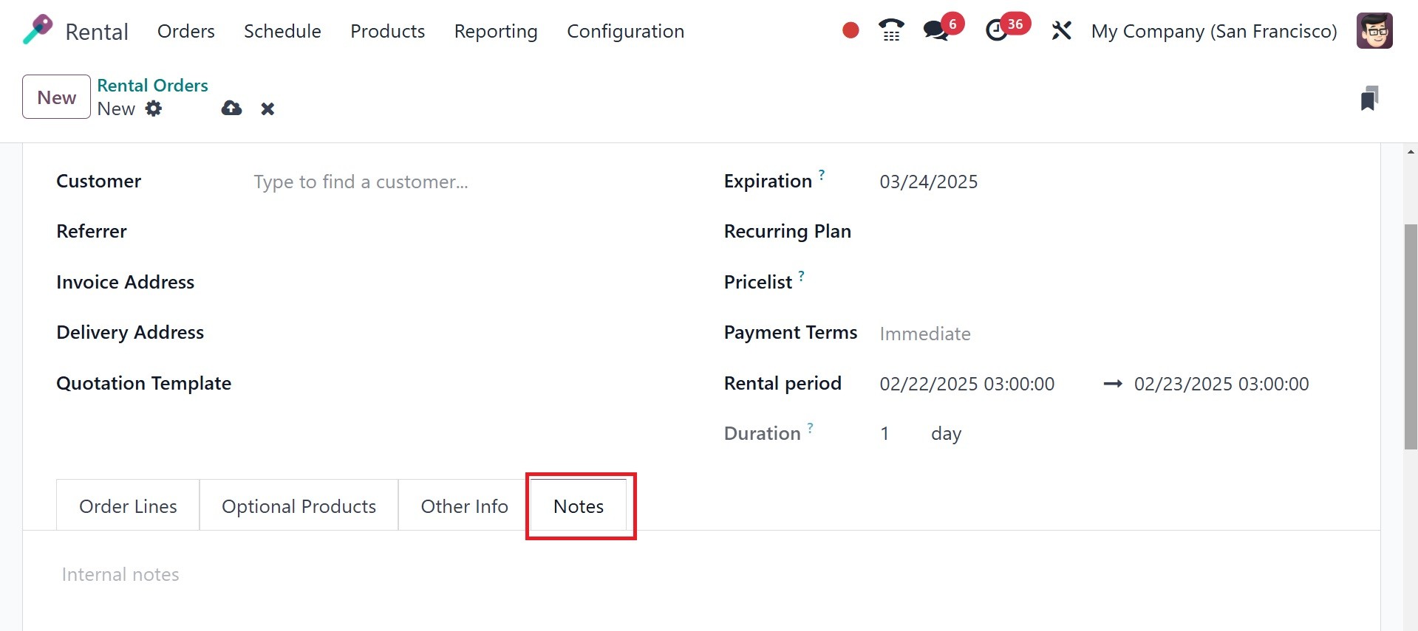The image size is (1418, 631).
Task: Open the Configuration menu
Action: point(625,31)
